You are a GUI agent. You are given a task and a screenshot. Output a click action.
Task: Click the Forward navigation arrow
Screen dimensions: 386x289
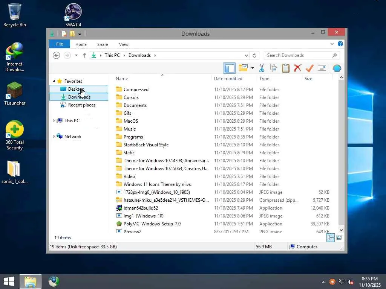tap(67, 55)
